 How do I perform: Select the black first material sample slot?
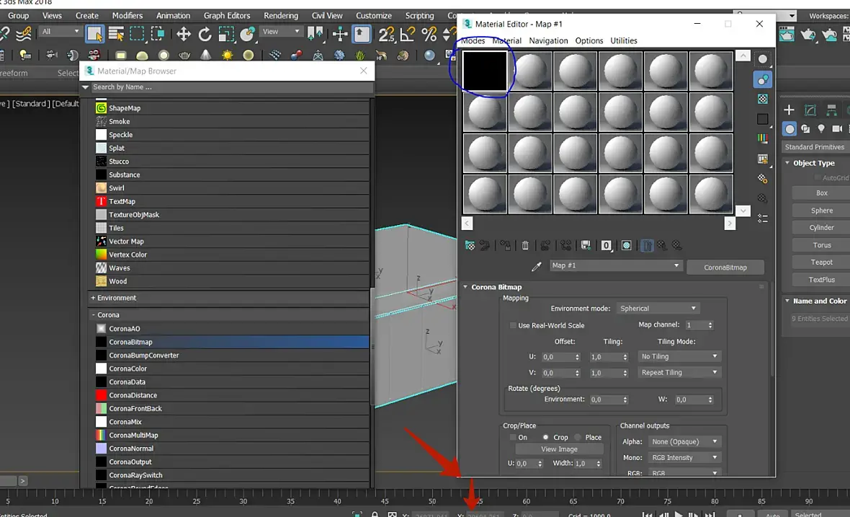485,71
